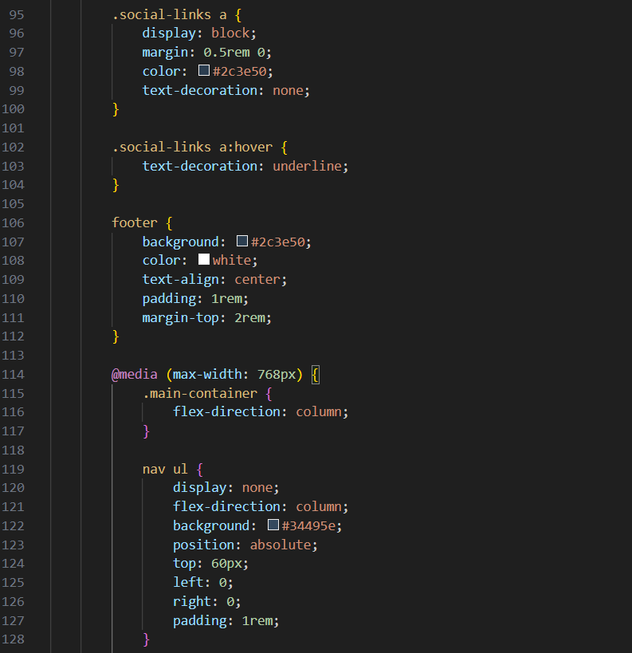Click the margin-top property name
632x653 pixels.
coord(180,317)
